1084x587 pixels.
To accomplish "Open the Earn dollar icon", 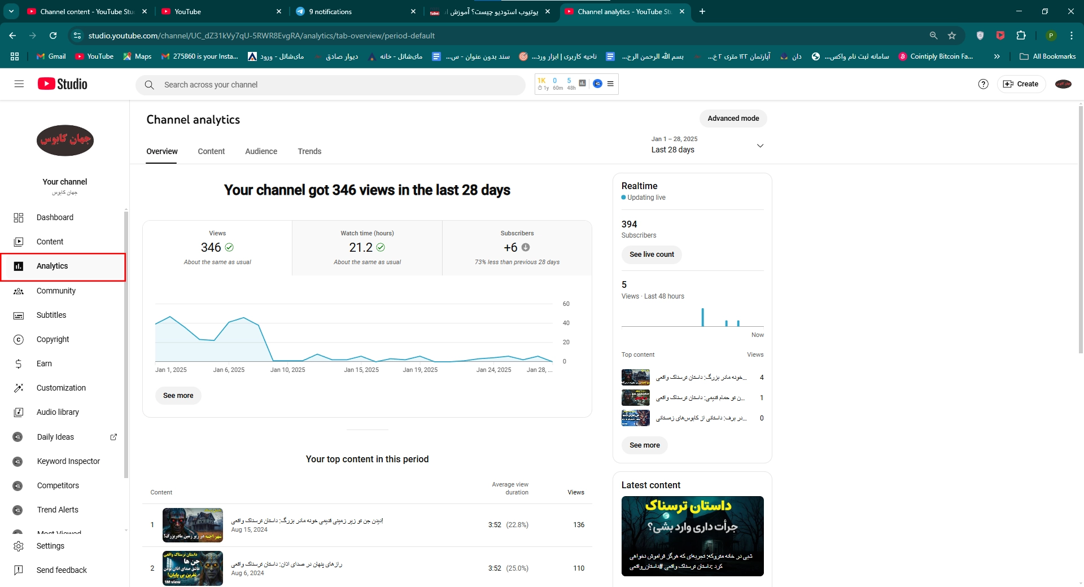I will pos(19,364).
